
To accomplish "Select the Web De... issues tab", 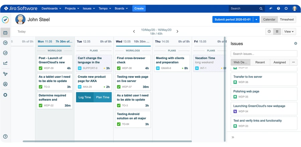I will (x=240, y=62).
